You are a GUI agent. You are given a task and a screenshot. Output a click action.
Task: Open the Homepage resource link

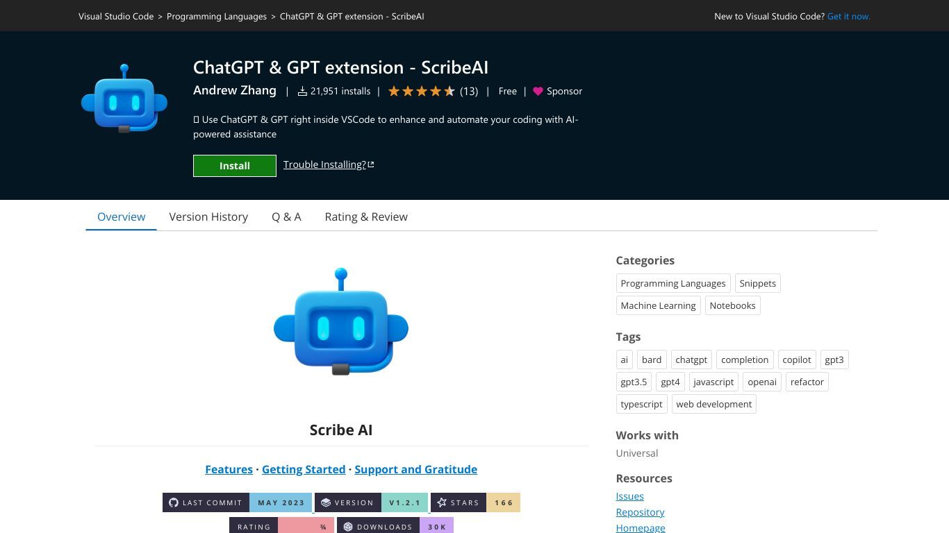(x=641, y=527)
